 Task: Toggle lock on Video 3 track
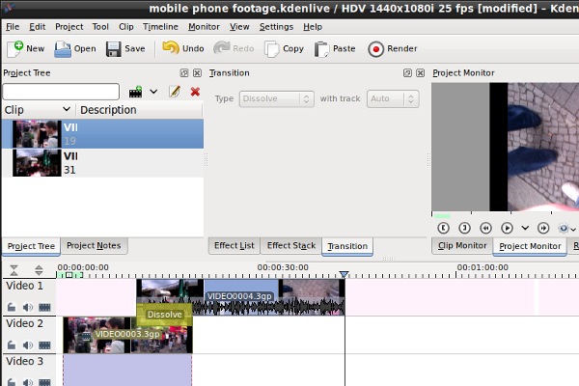12,382
